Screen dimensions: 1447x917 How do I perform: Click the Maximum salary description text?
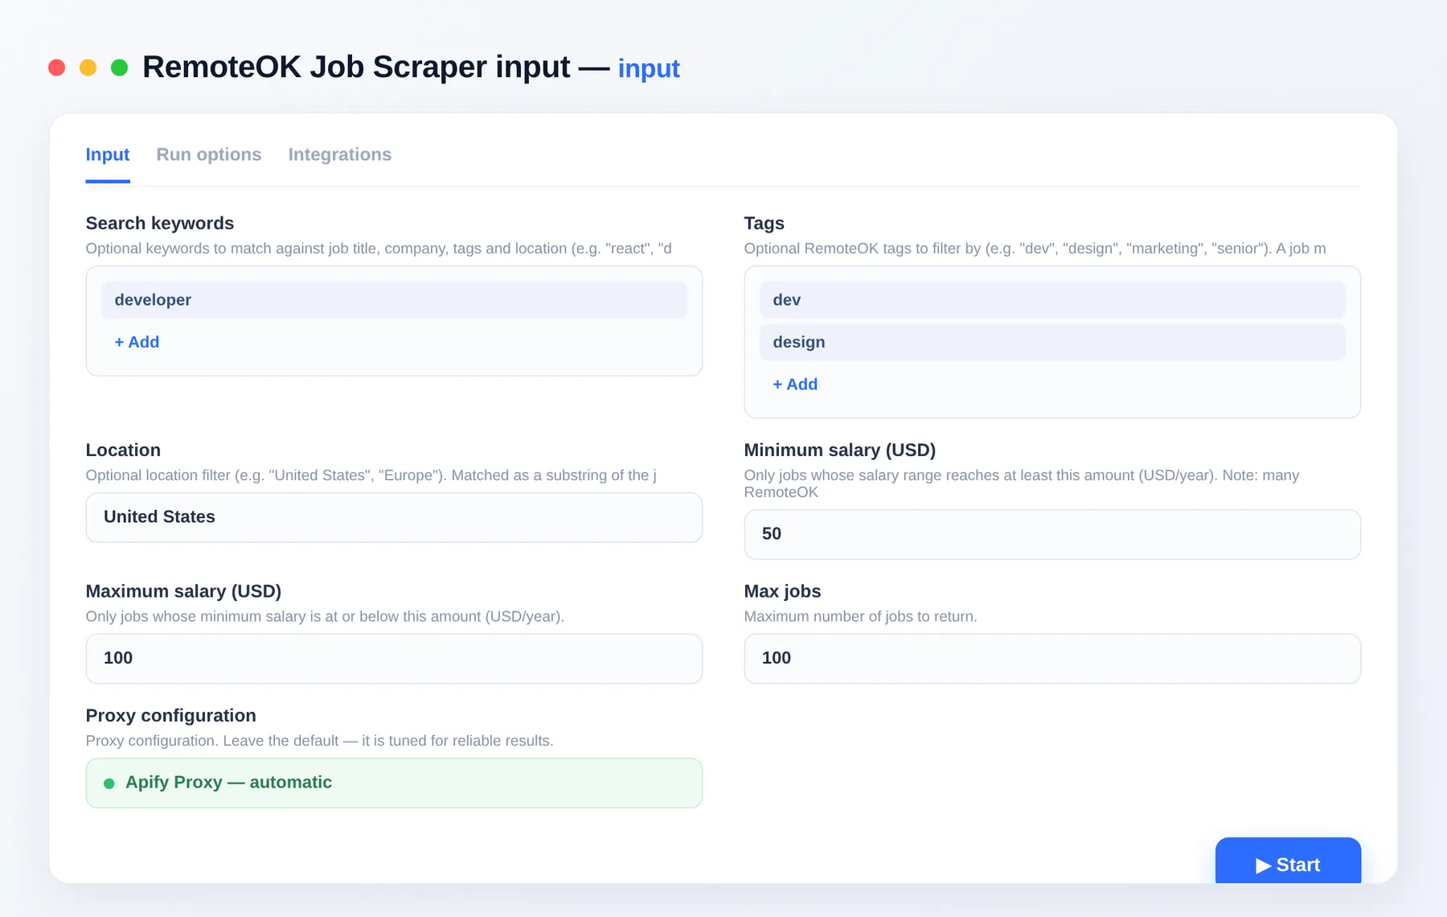pyautogui.click(x=326, y=616)
